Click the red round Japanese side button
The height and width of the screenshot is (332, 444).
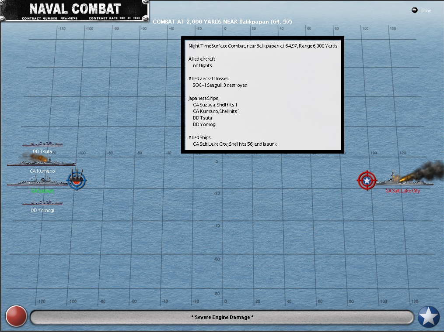(x=16, y=316)
